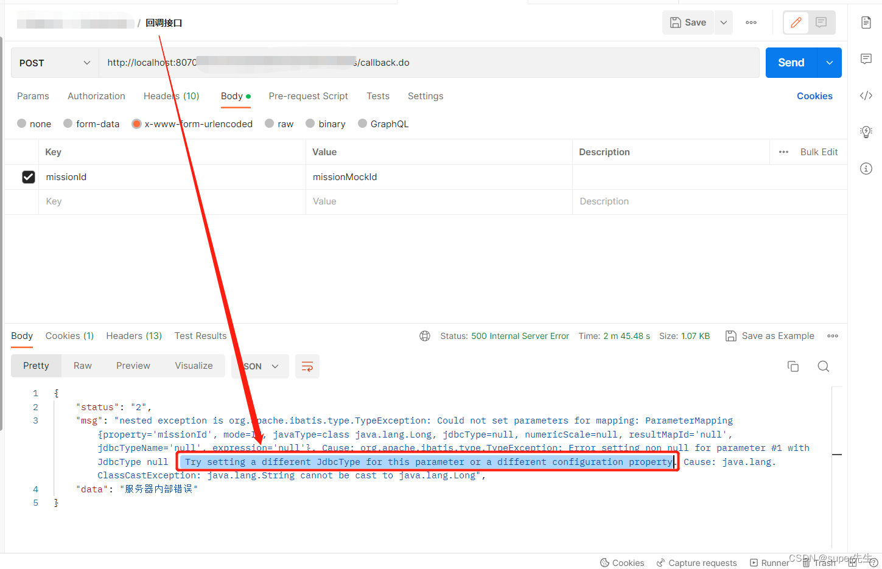Open the request info icon in sidebar
The width and height of the screenshot is (882, 569).
coord(866,169)
